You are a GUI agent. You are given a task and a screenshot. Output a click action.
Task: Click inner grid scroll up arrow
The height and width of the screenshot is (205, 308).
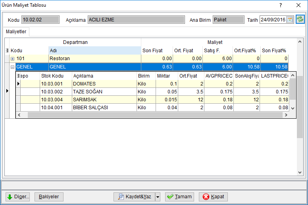pos(293,75)
